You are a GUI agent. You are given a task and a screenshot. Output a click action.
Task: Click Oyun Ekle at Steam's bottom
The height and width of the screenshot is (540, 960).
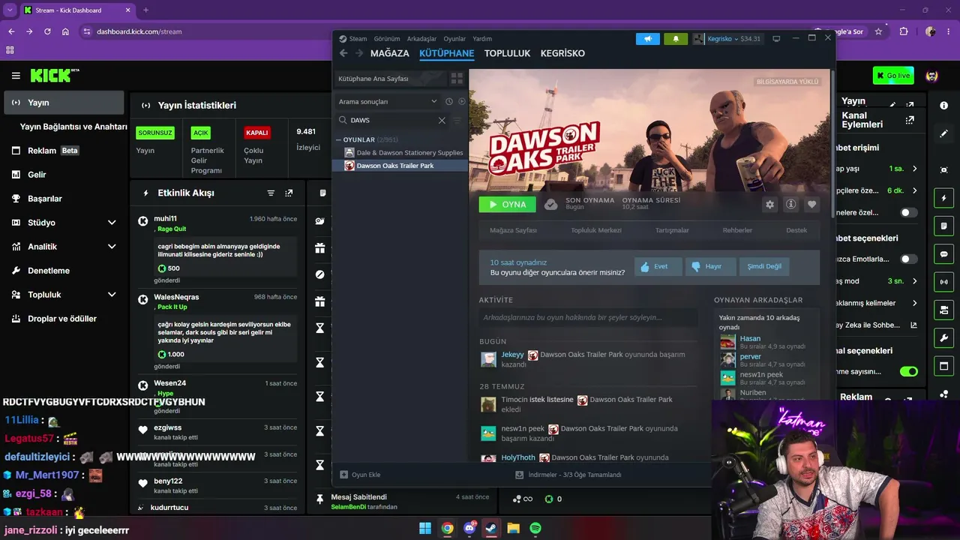tap(361, 475)
